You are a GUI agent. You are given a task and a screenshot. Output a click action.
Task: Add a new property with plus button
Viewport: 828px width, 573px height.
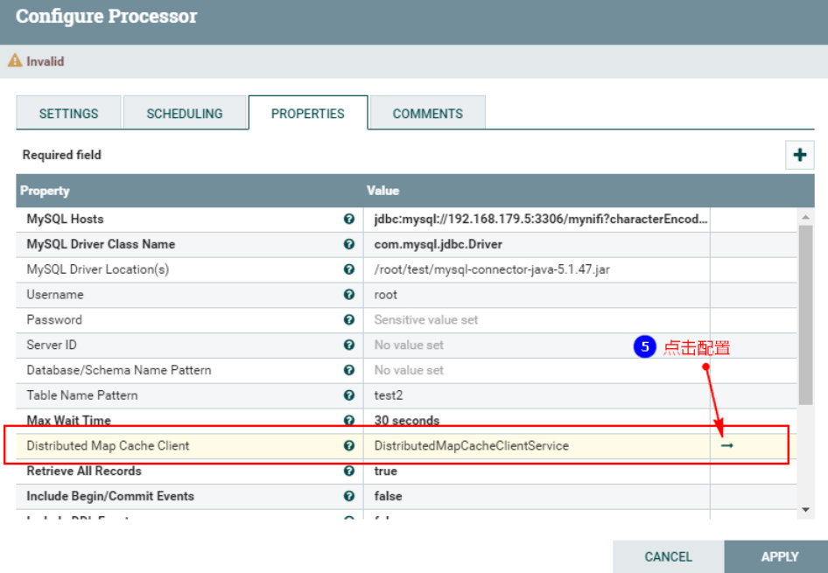tap(799, 155)
